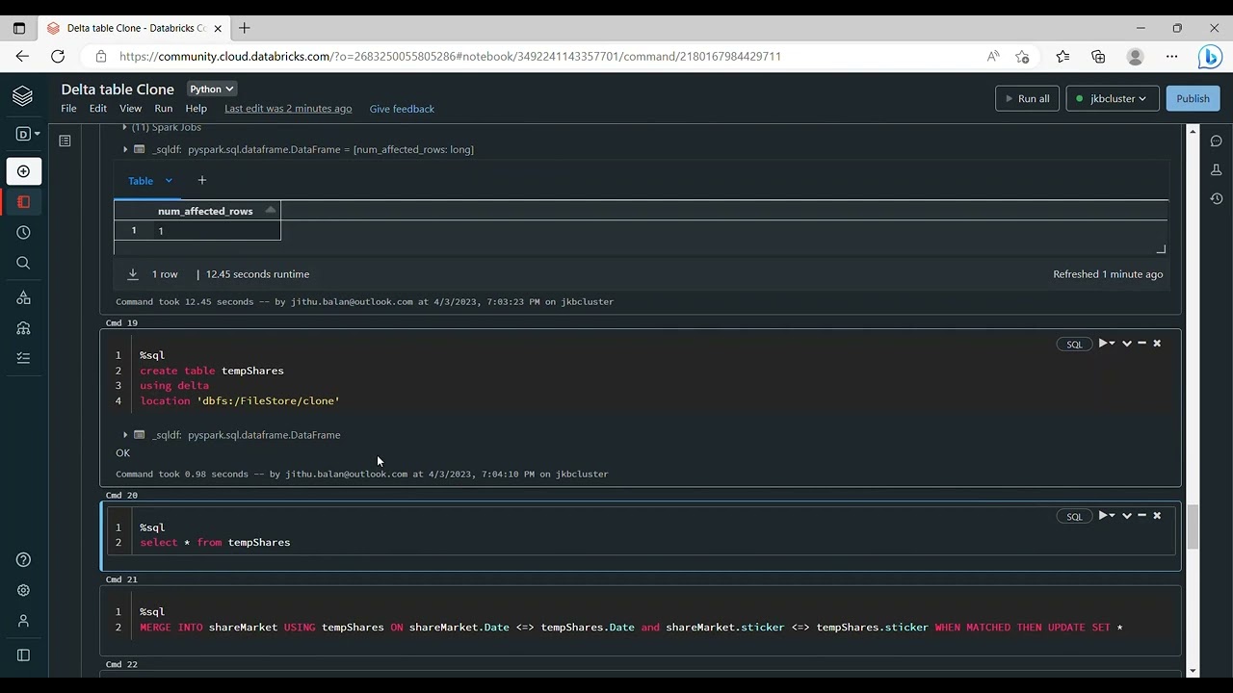Open the Table tab options arrow
The width and height of the screenshot is (1233, 693).
169,180
